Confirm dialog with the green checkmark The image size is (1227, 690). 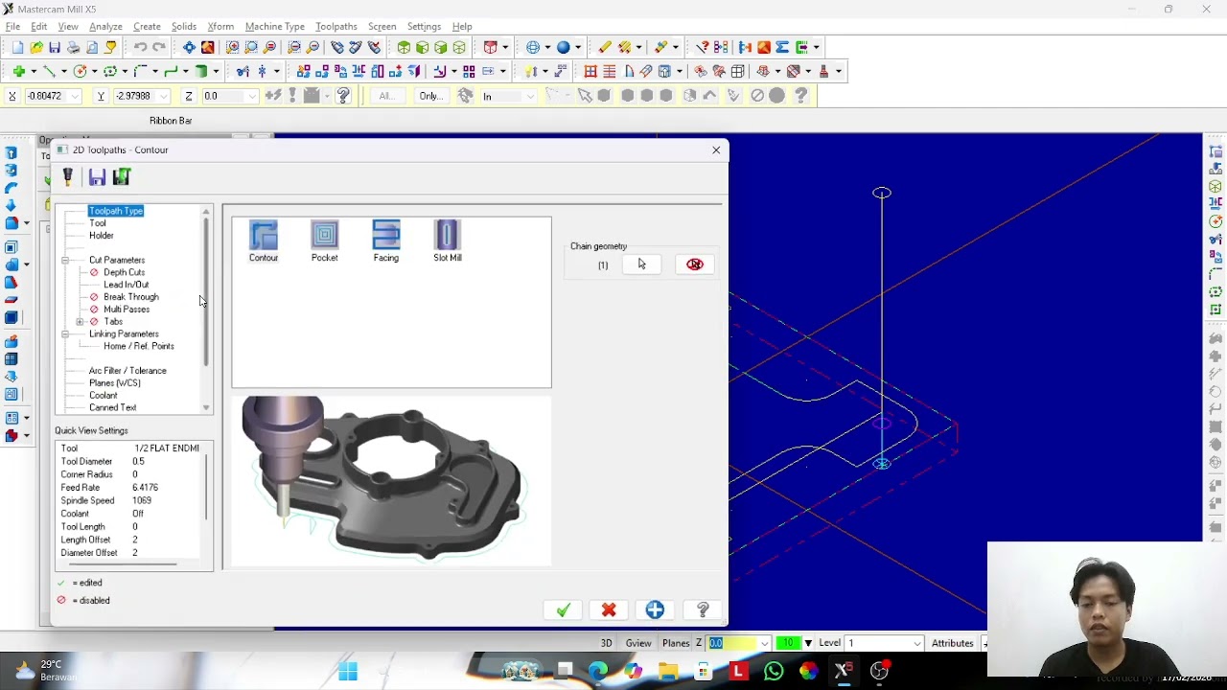pos(563,610)
